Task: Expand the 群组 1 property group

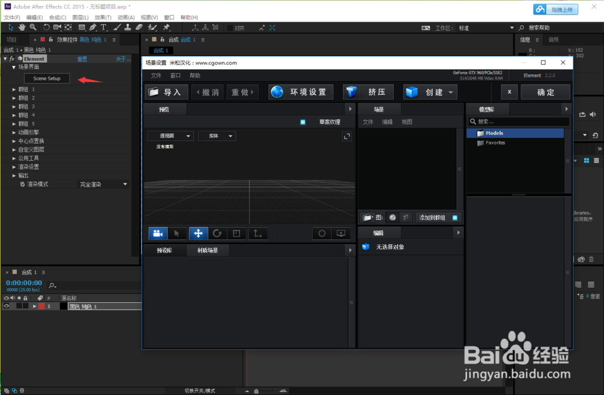Action: [14, 89]
